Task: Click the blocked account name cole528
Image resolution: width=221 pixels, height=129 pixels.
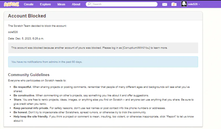Action: tap(13, 32)
